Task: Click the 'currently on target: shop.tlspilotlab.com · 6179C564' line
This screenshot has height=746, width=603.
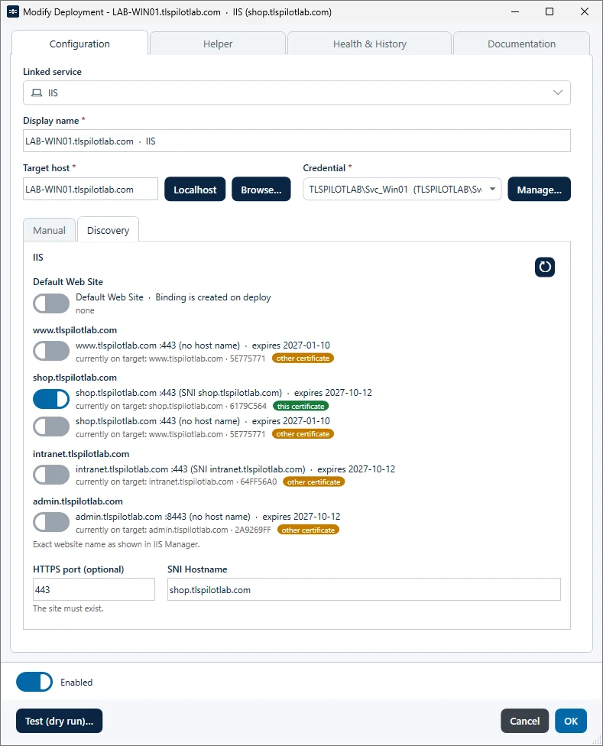Action: (171, 407)
